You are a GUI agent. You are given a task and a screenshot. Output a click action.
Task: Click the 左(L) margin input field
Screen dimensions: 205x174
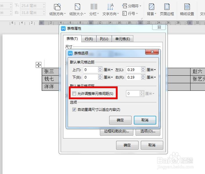(134, 70)
